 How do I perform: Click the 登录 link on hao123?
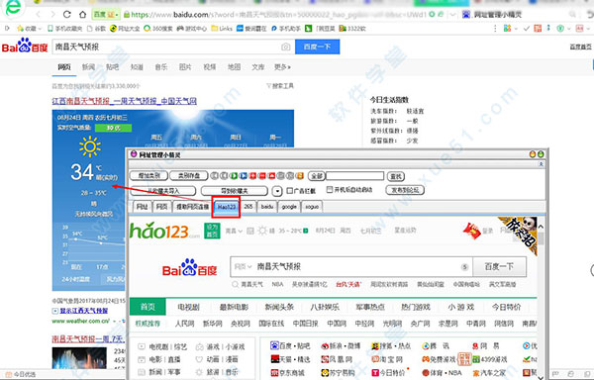click(486, 231)
